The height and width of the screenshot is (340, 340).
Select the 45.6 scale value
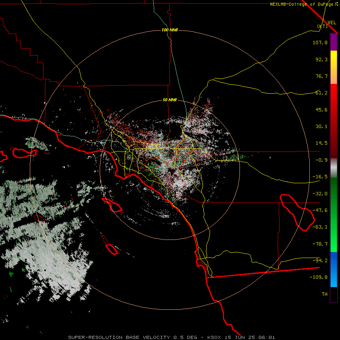click(321, 110)
